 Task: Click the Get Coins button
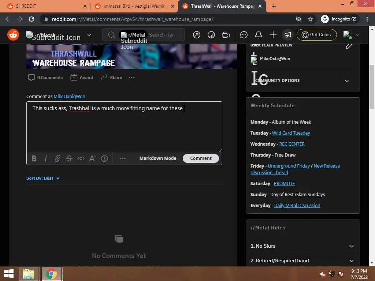coord(316,35)
